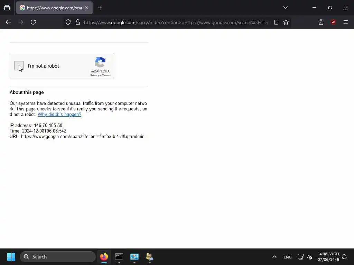354x265 pixels.
Task: Open the tracking protection shield icon
Action: pos(68,22)
